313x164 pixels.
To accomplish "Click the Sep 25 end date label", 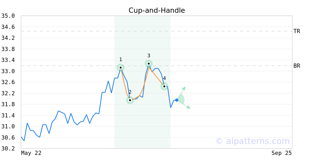I will coord(281,153).
